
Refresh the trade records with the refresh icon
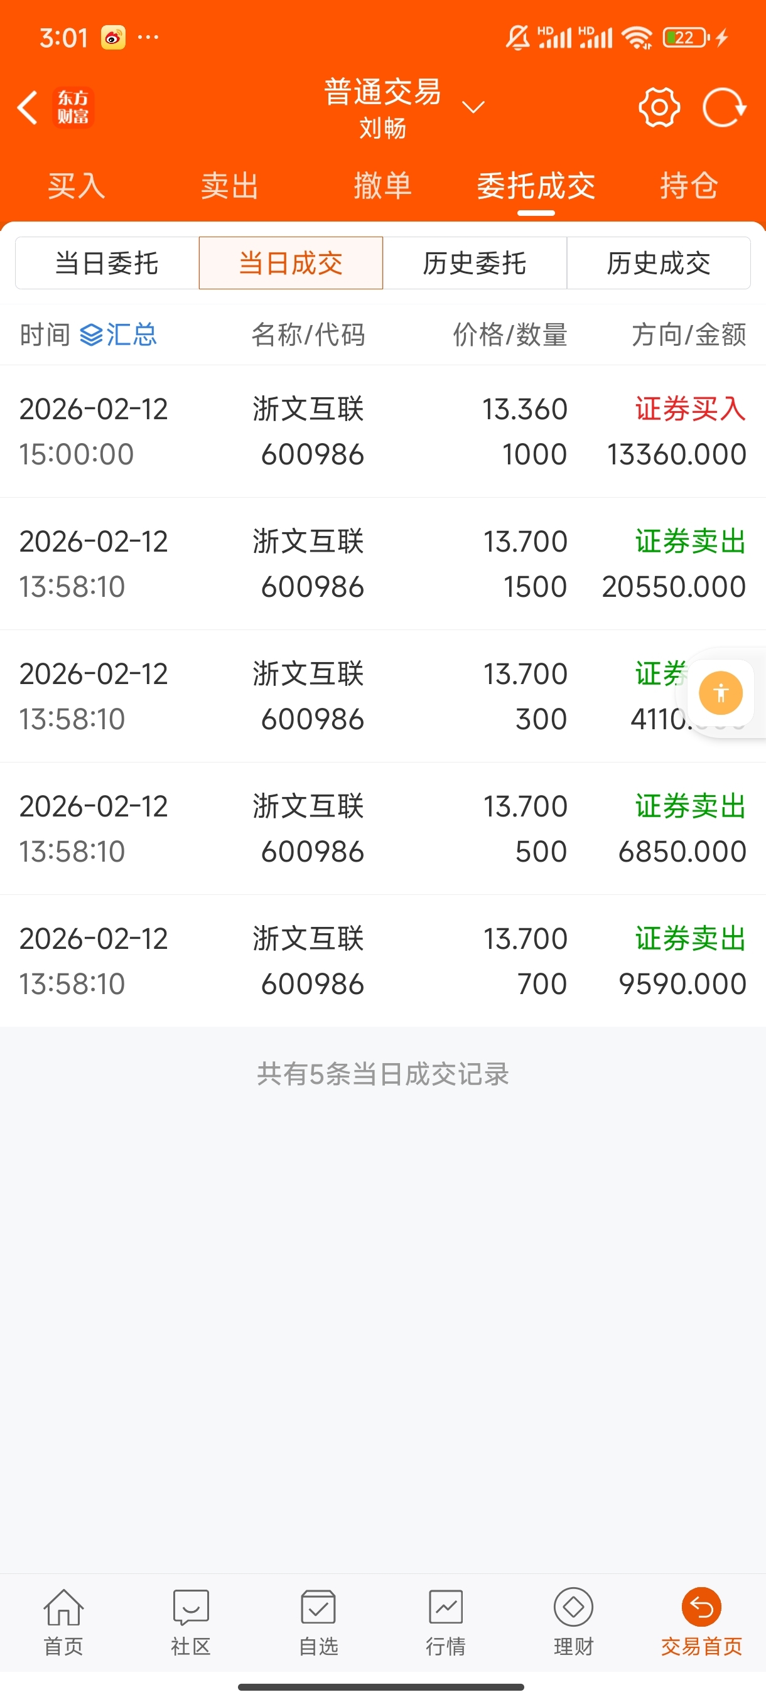pyautogui.click(x=724, y=107)
